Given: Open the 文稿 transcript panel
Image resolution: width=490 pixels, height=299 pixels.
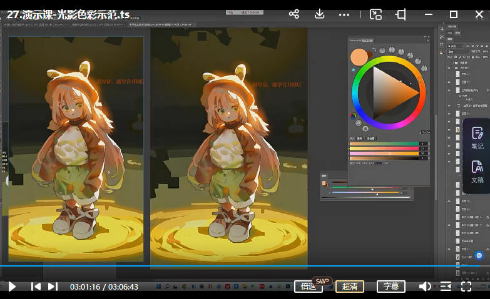Looking at the screenshot, I should point(477,171).
